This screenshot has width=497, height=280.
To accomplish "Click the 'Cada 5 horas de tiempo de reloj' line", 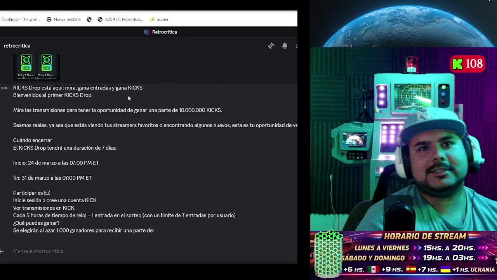I will point(124,215).
